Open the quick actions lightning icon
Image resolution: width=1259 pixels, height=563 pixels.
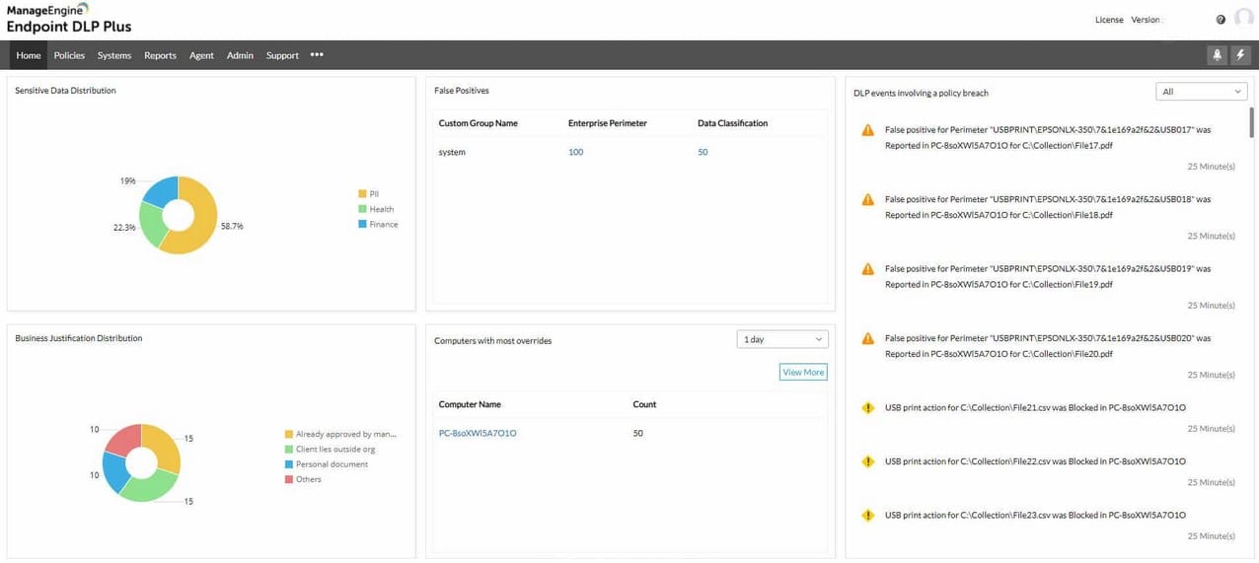pos(1241,55)
